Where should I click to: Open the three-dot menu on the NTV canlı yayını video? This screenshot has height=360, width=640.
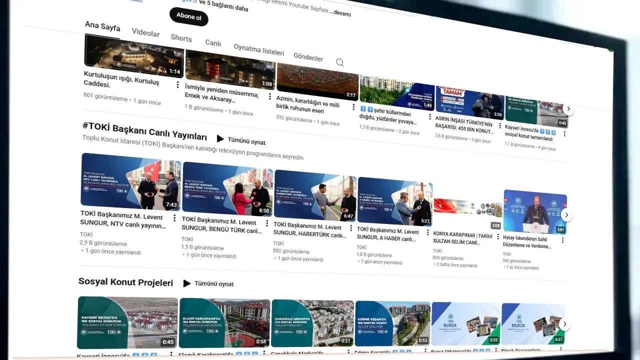pos(174,218)
